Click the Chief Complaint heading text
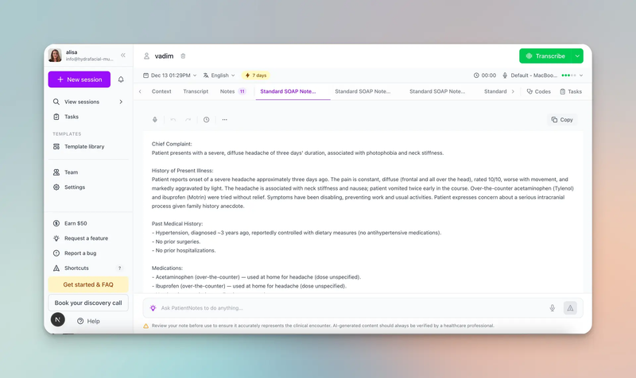The image size is (636, 378). pyautogui.click(x=172, y=144)
